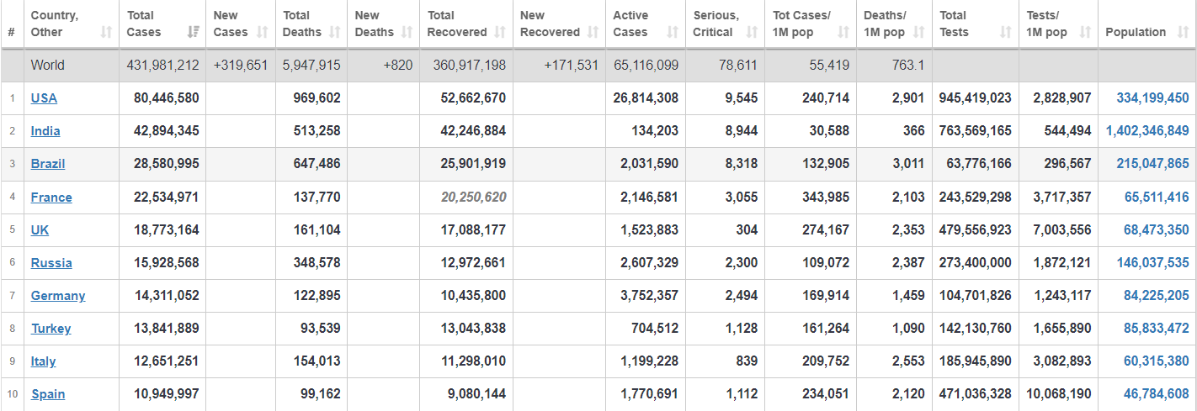This screenshot has height=411, width=1197.
Task: Follow the Brazil country link
Action: click(x=48, y=163)
